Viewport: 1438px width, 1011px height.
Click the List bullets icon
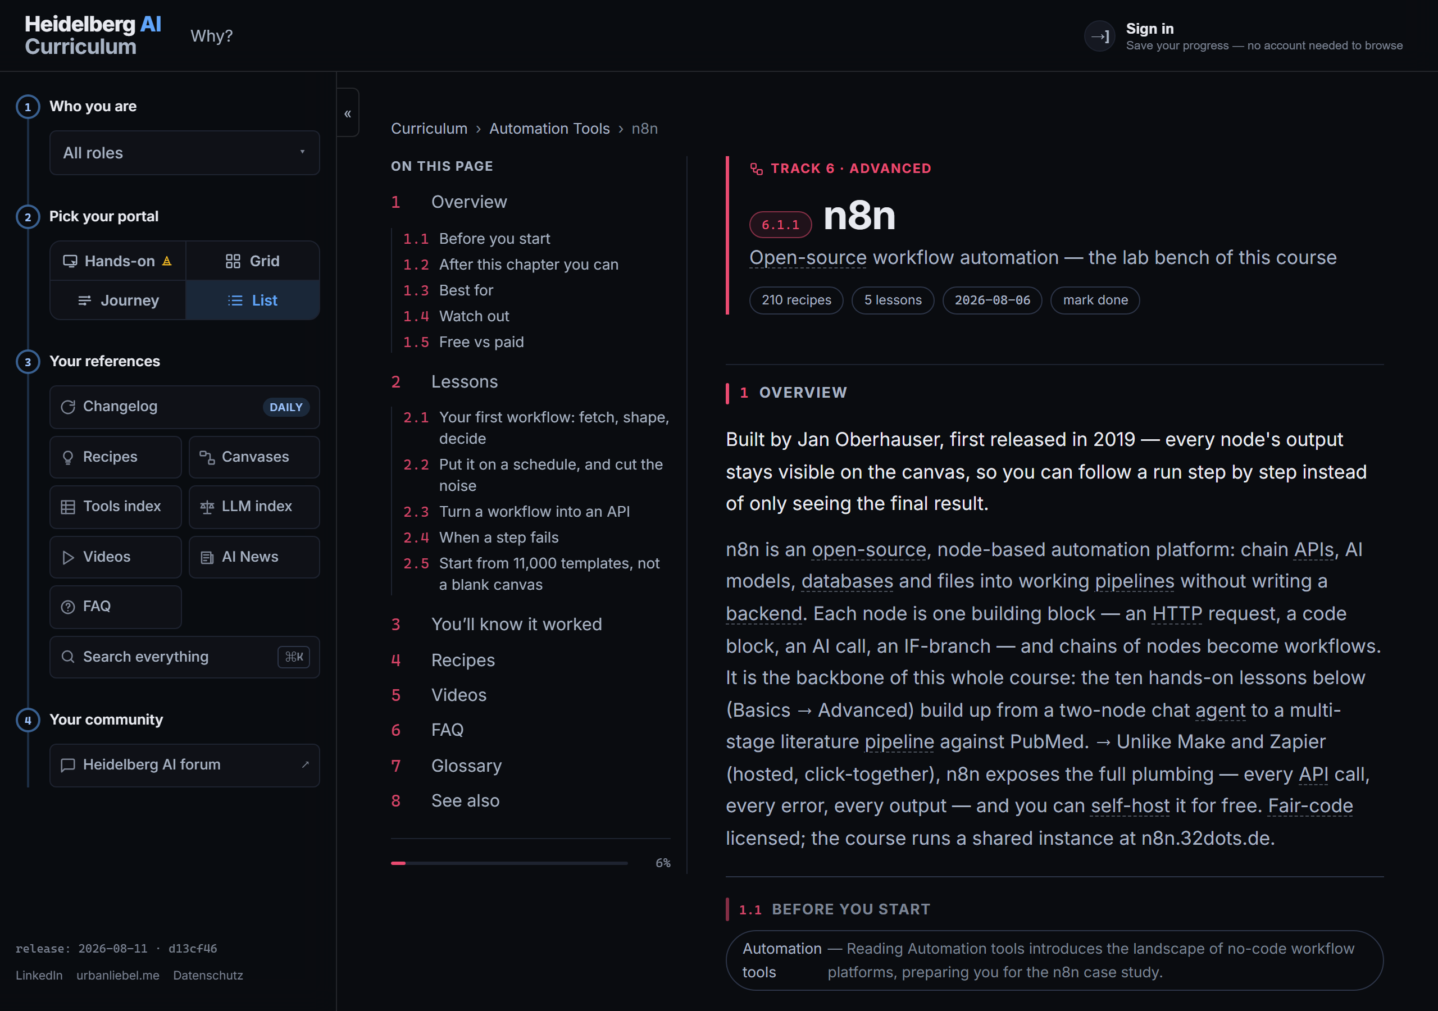(235, 300)
